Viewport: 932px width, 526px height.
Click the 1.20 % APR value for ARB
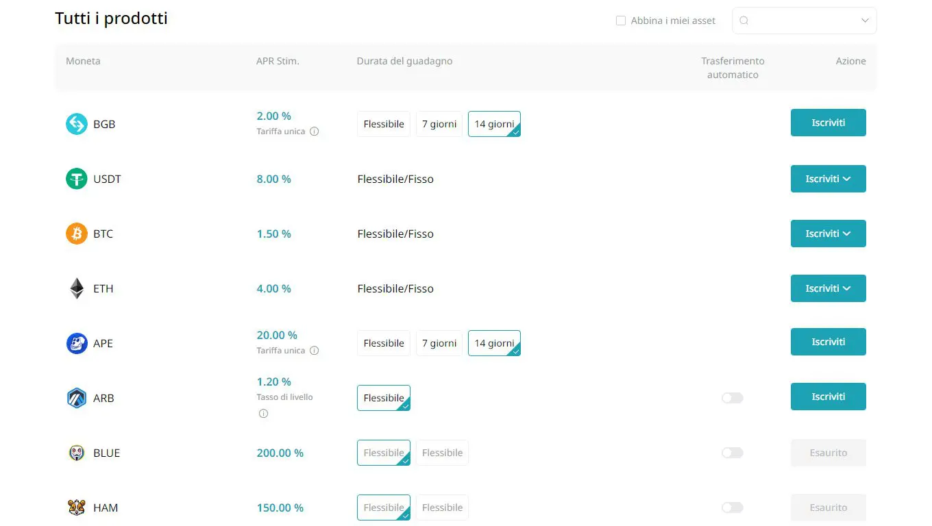[273, 381]
